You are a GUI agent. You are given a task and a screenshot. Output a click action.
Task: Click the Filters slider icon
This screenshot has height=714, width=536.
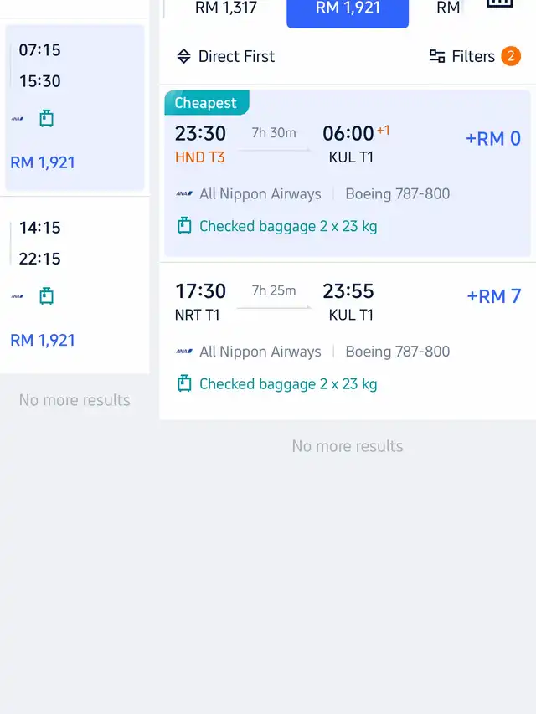coord(437,56)
